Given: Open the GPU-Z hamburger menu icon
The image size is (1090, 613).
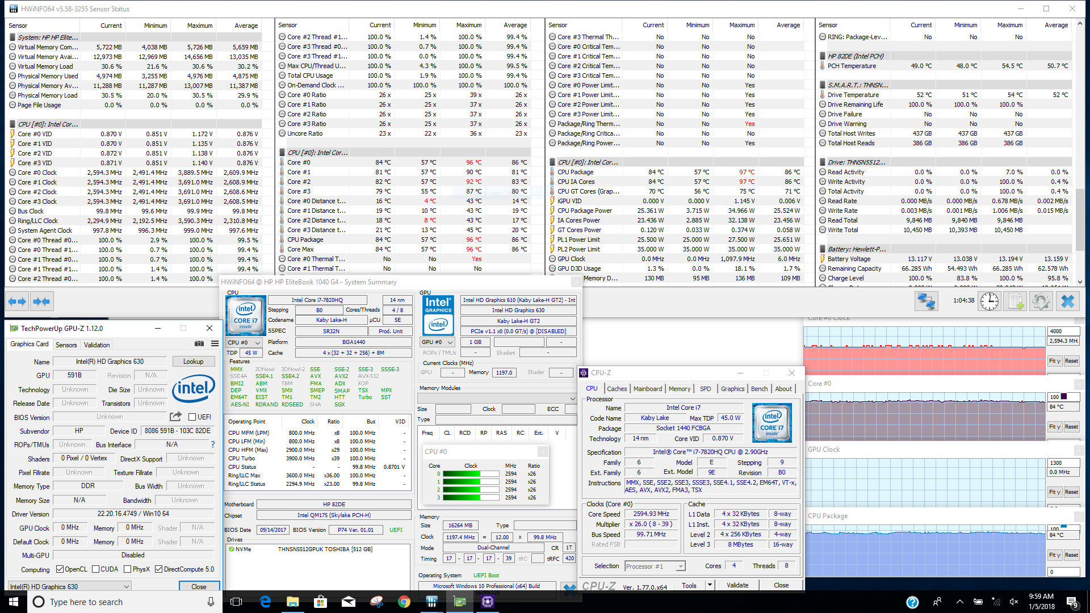Looking at the screenshot, I should [215, 343].
